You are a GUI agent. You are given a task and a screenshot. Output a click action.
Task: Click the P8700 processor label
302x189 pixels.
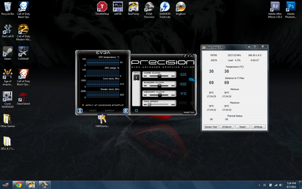click(x=214, y=55)
